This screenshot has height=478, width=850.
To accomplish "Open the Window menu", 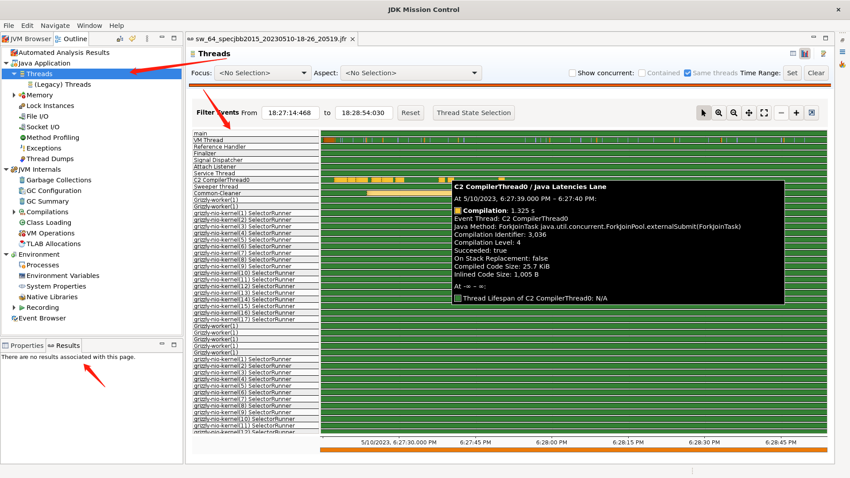I will 89,26.
